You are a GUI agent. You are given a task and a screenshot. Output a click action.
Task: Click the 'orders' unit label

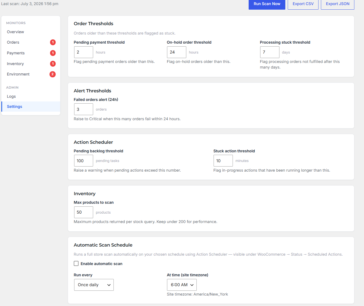(101, 109)
